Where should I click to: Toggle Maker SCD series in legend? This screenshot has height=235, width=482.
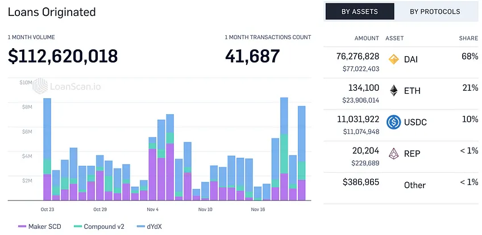click(x=40, y=226)
